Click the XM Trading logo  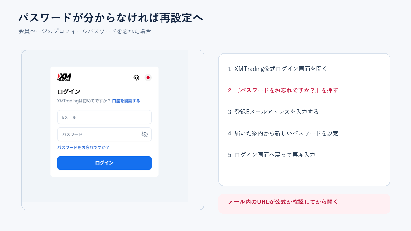[64, 77]
